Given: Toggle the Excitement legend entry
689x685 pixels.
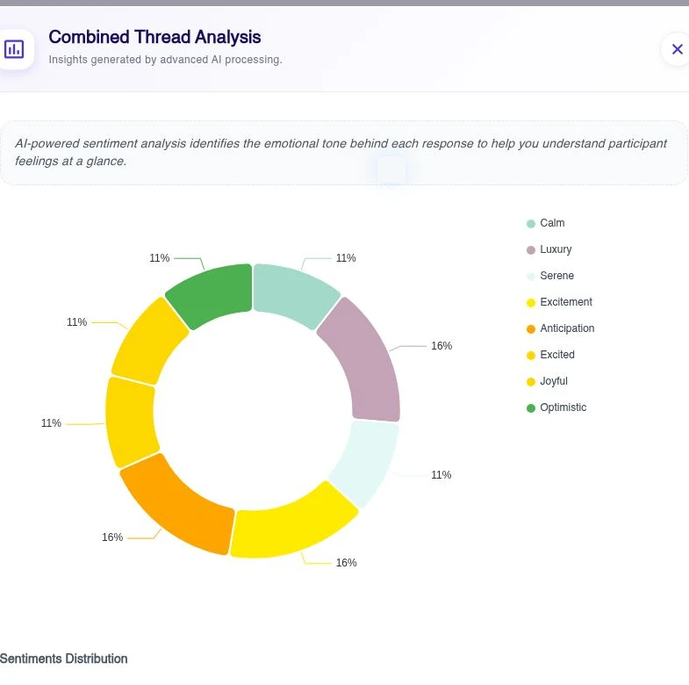Looking at the screenshot, I should [x=559, y=302].
